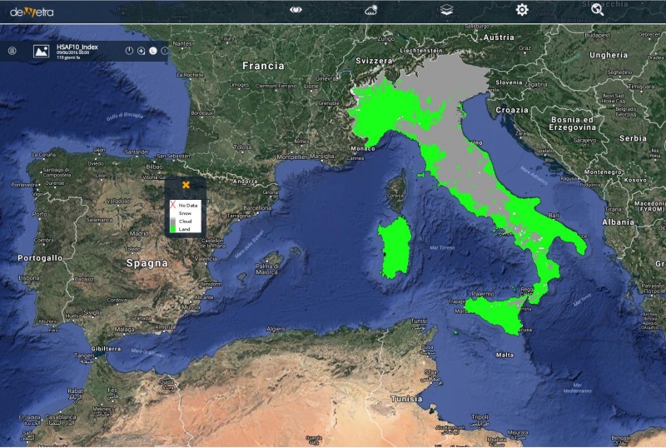Click the green Sardinia island on the map
This screenshot has height=448, width=666.
pos(395,249)
